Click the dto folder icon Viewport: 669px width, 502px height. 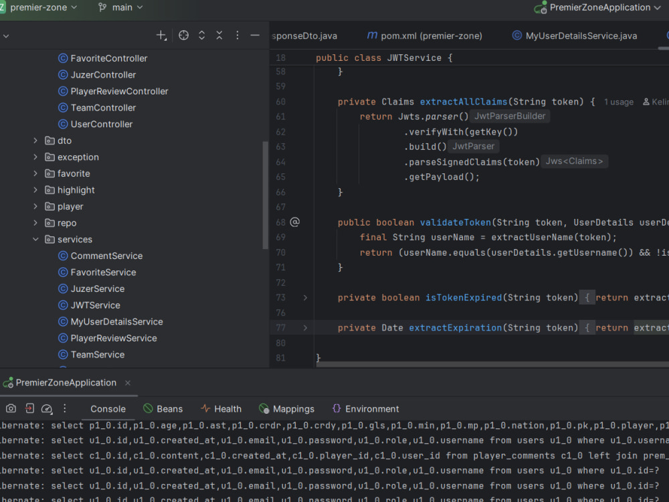click(50, 141)
